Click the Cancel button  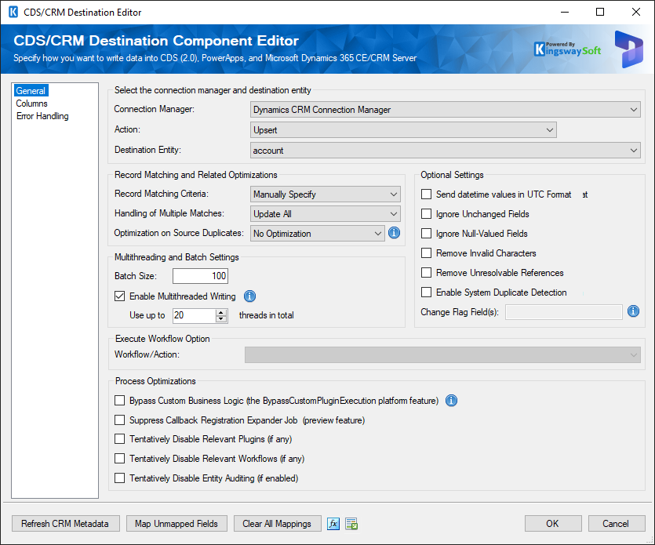[x=617, y=524]
